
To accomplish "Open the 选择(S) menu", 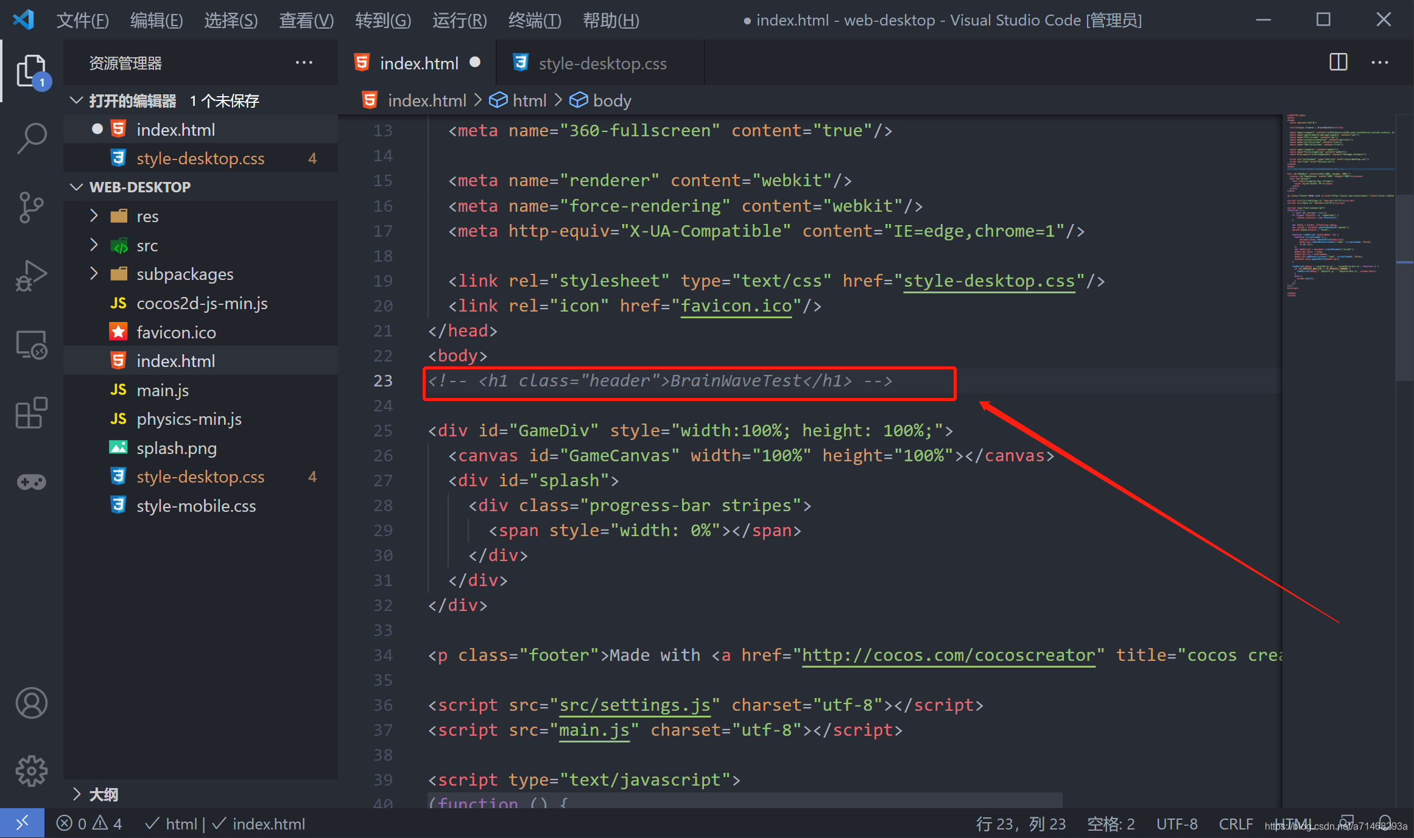I will (x=231, y=20).
